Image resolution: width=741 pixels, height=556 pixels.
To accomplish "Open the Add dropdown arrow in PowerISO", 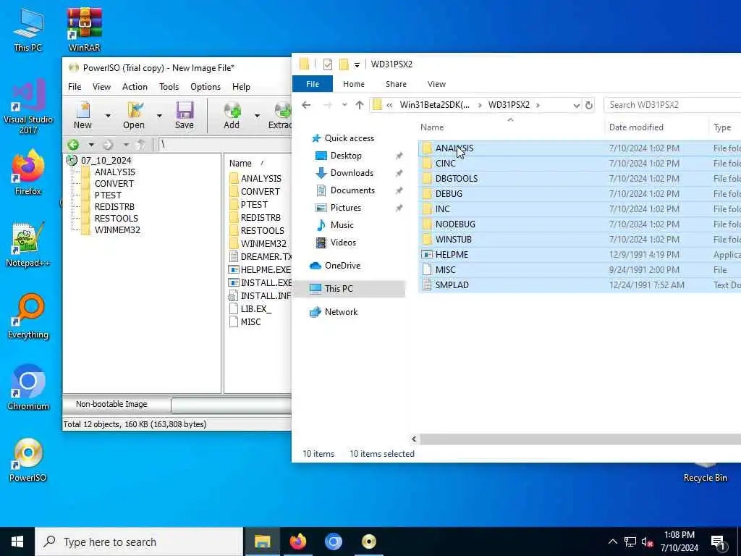I will click(257, 115).
